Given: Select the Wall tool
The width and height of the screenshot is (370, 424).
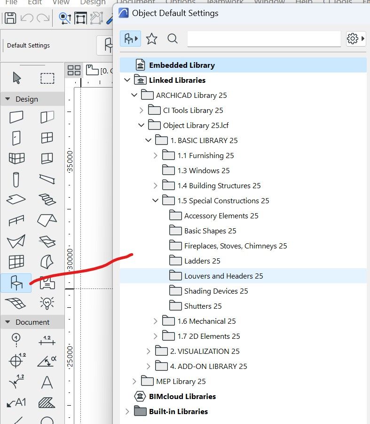Looking at the screenshot, I should tap(16, 117).
